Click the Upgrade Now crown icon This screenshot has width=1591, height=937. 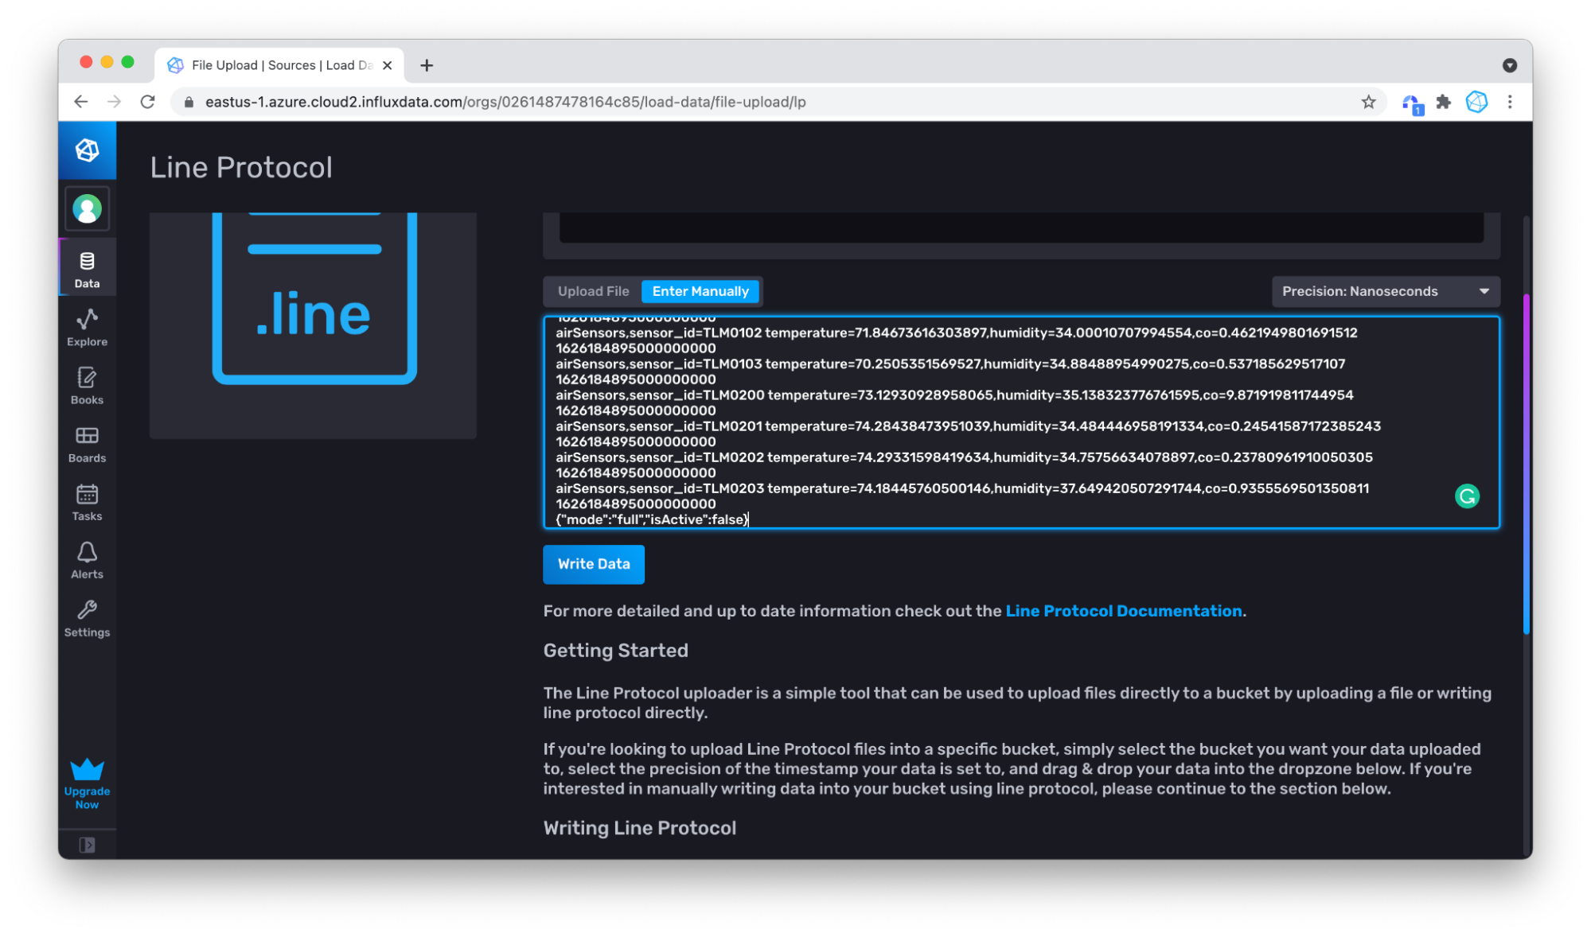point(87,768)
